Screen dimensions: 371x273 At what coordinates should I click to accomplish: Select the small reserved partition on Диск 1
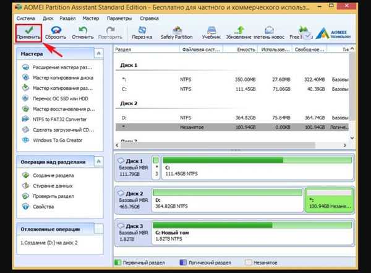click(x=156, y=168)
